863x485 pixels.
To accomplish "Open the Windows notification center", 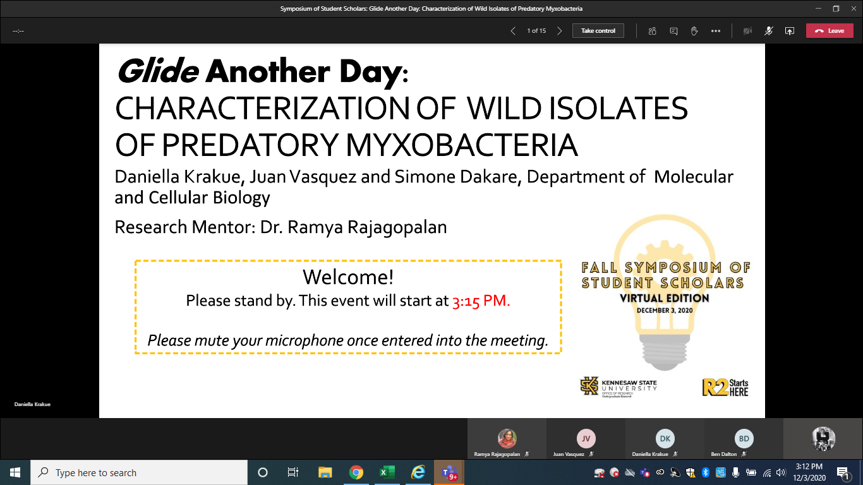I will [843, 472].
